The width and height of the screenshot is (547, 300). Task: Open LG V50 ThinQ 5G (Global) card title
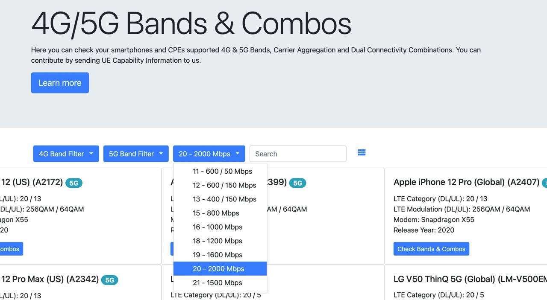pyautogui.click(x=470, y=279)
